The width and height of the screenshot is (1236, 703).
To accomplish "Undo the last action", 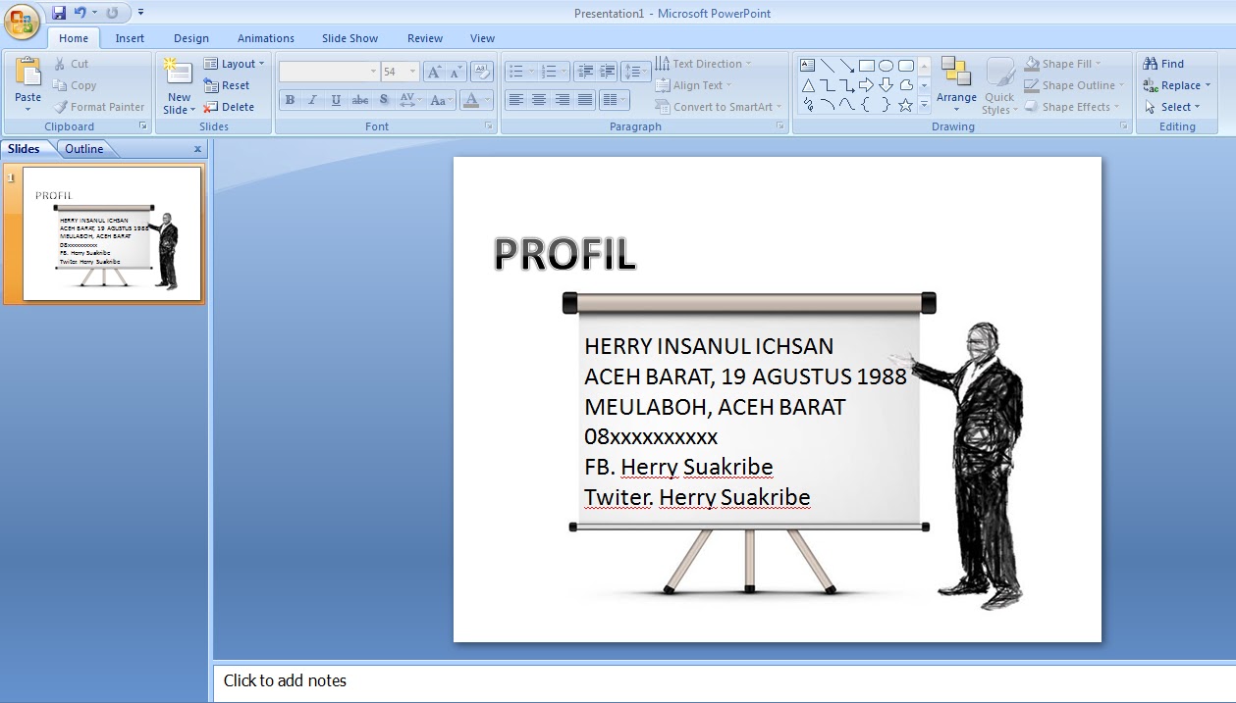I will coord(81,13).
